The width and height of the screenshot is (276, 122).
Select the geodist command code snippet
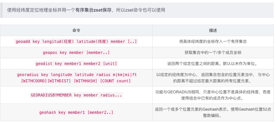point(76,64)
